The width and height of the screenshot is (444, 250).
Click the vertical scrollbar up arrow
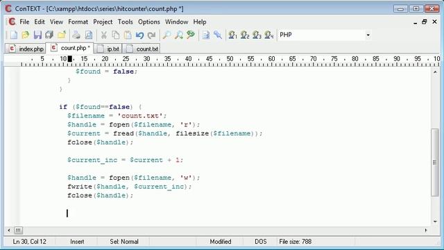435,72
